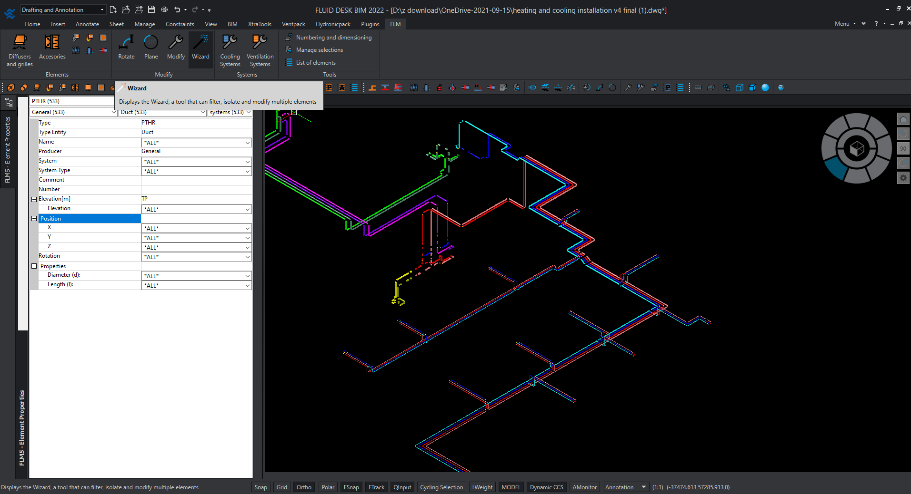Click the PTHR (533) selection field
Screen dimensions: 911x494
[71, 101]
